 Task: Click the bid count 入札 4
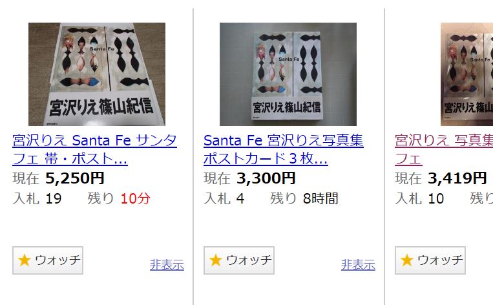[224, 199]
